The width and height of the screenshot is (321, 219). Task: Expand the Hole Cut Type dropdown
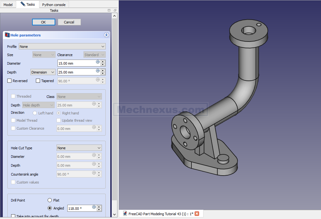tap(79, 148)
